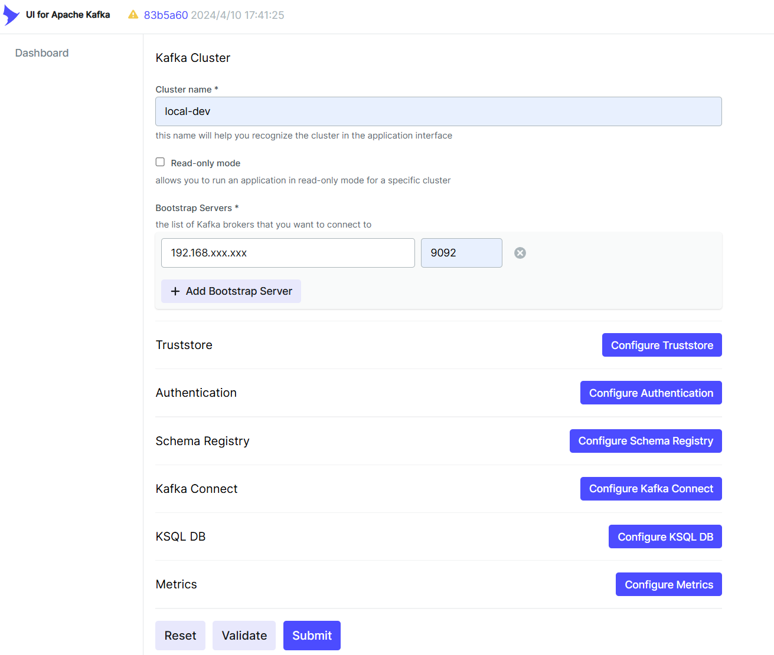This screenshot has height=655, width=774.
Task: Click the Metrics section label
Action: (x=177, y=584)
